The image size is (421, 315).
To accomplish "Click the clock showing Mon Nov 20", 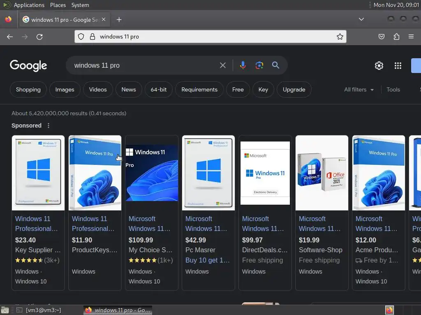I will [x=396, y=5].
